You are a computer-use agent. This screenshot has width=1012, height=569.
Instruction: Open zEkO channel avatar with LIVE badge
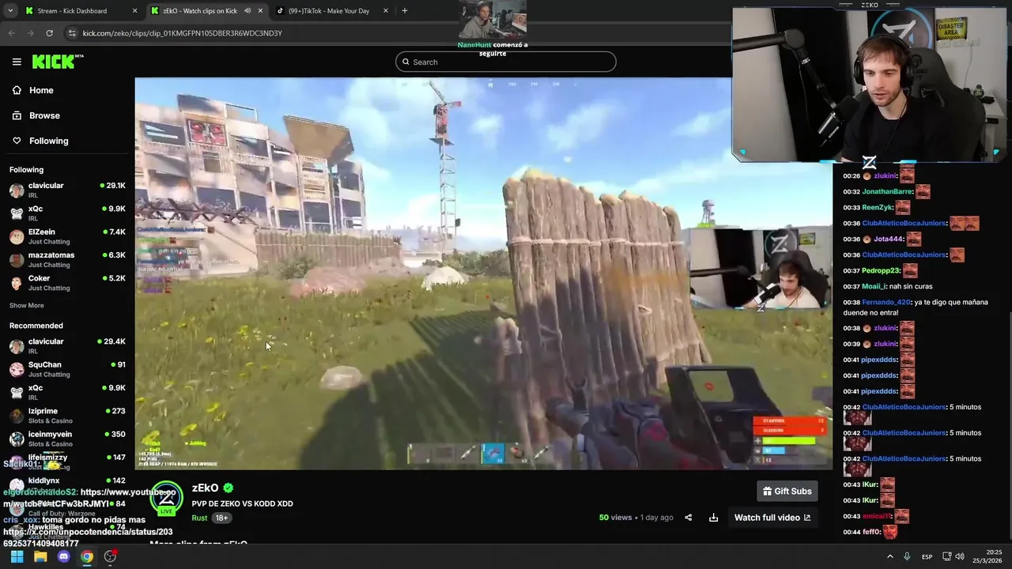[167, 498]
